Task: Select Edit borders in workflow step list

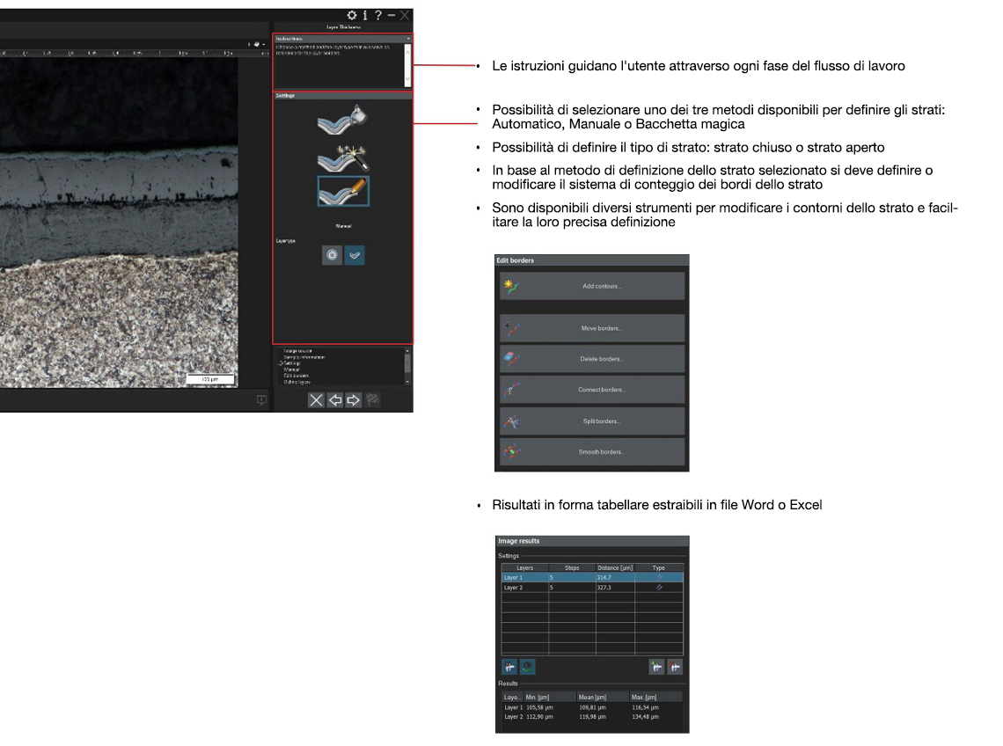Action: tap(291, 376)
